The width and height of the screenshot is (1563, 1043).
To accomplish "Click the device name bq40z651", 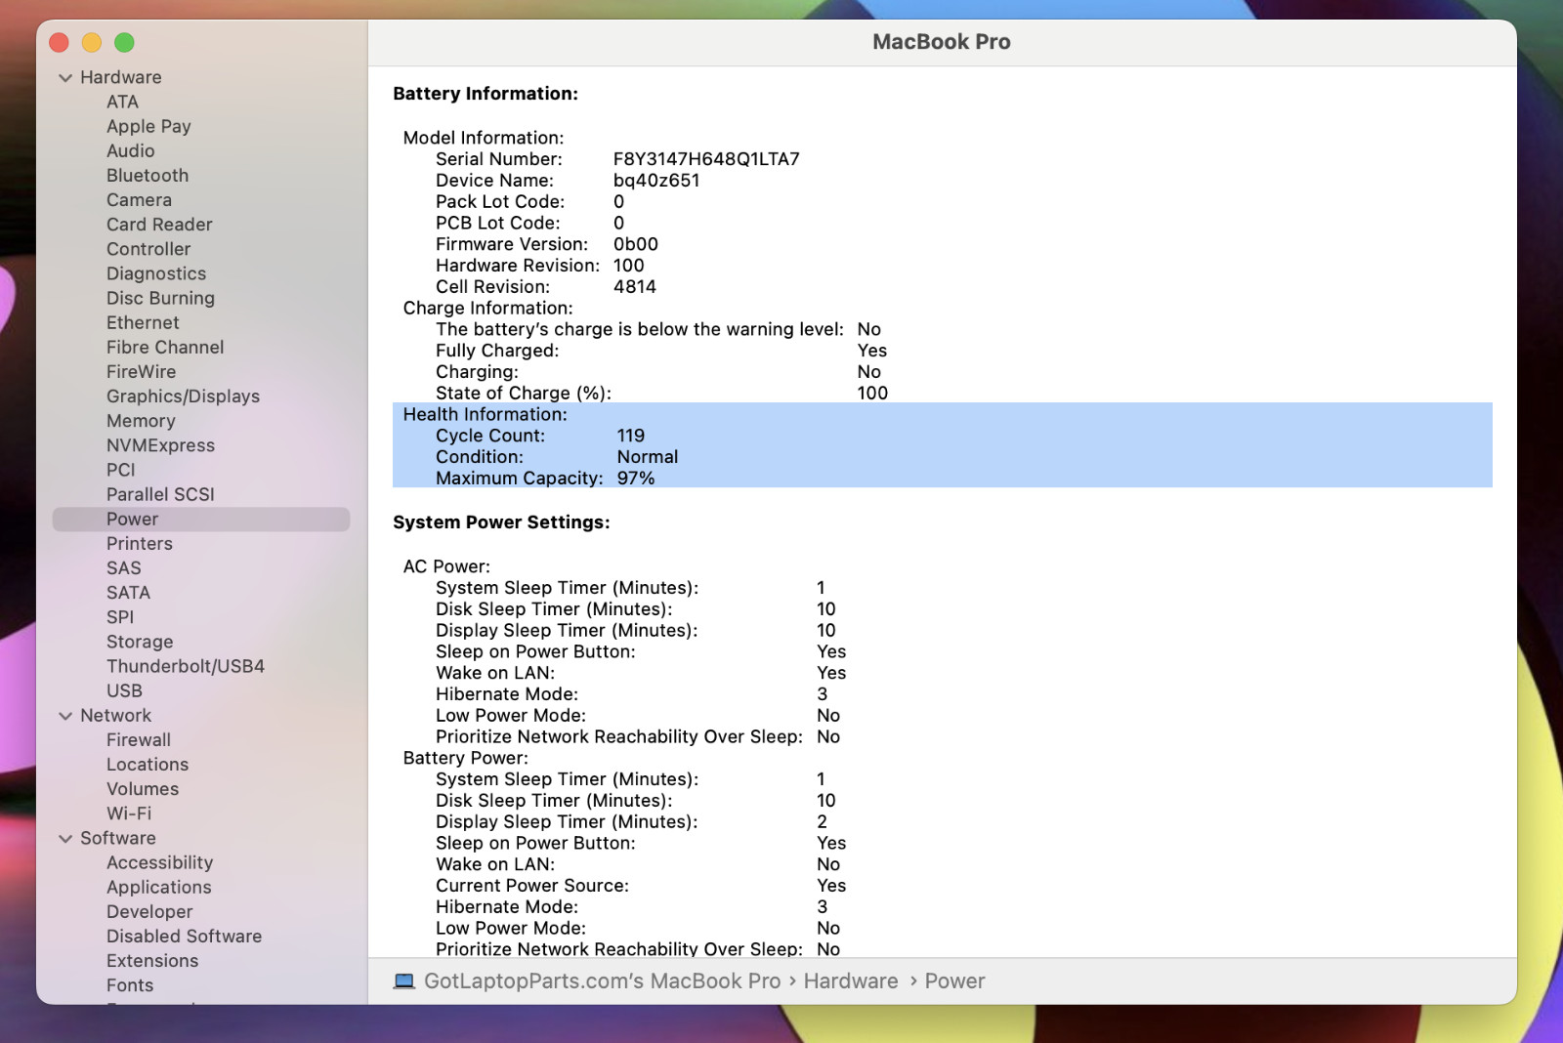I will 656,181.
